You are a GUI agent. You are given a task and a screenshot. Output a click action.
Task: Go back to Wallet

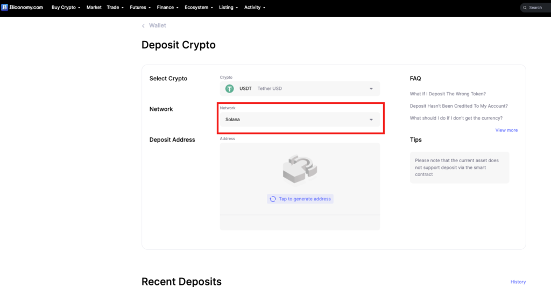[x=158, y=26]
